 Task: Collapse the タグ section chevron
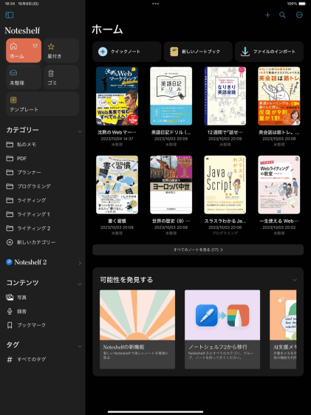pyautogui.click(x=80, y=346)
